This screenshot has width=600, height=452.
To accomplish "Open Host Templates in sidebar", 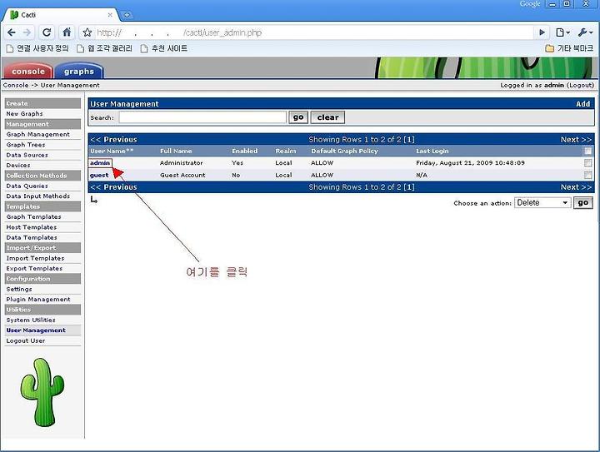I will [x=32, y=227].
